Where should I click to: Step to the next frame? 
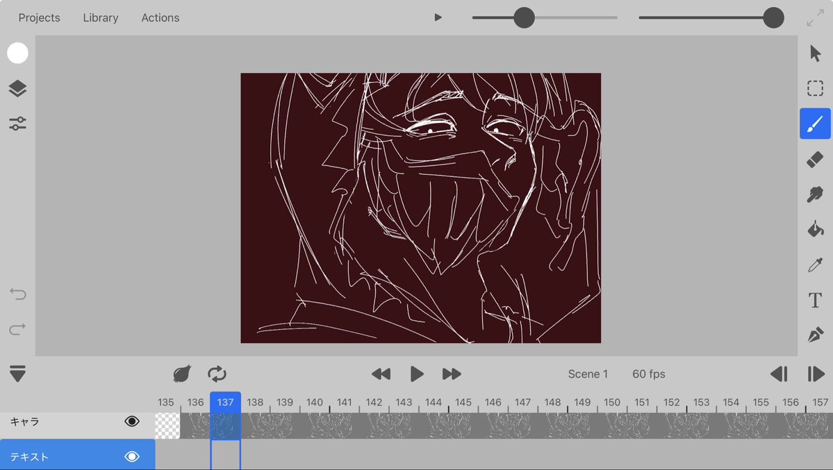point(816,374)
